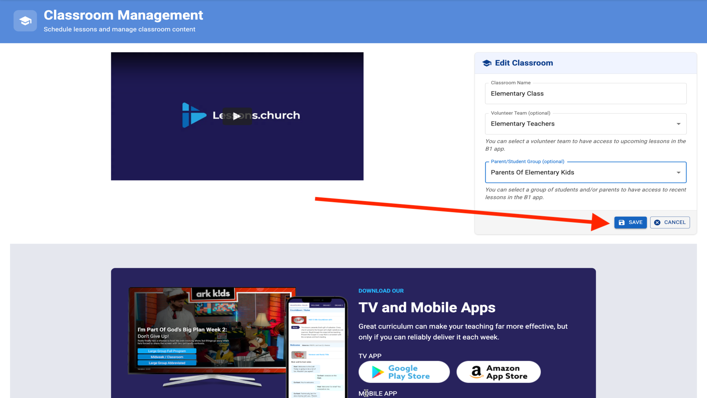Click the Google Play triangle logo
The image size is (707, 398).
click(377, 372)
